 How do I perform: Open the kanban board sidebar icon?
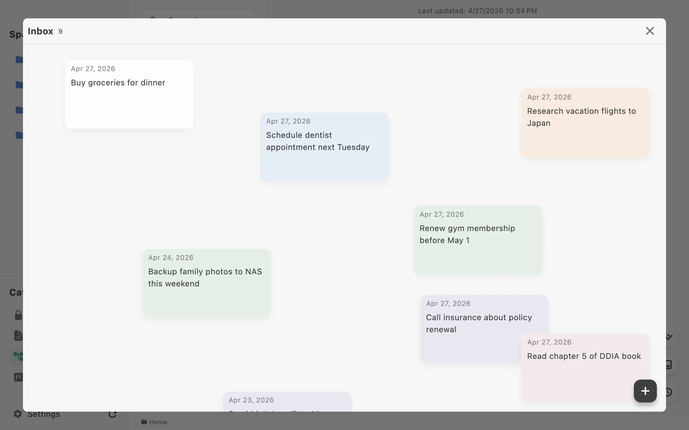click(18, 377)
